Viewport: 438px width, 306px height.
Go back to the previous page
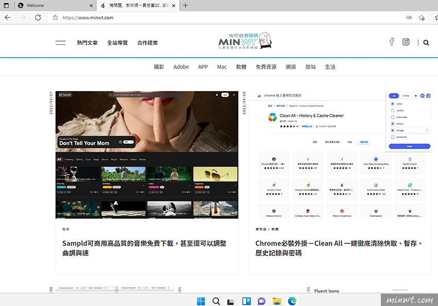(x=8, y=17)
